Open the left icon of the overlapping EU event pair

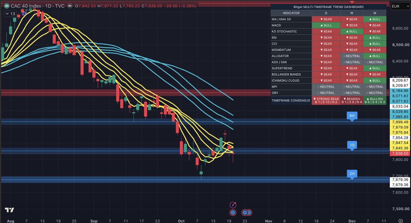245,212
